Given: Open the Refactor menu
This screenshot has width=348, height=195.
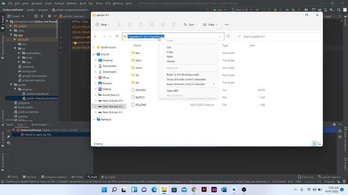Looking at the screenshot, I should coord(72,3).
